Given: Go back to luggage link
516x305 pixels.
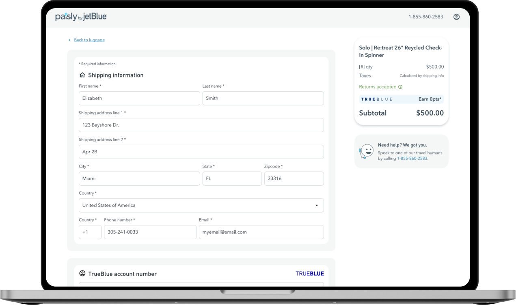Looking at the screenshot, I should point(89,40).
